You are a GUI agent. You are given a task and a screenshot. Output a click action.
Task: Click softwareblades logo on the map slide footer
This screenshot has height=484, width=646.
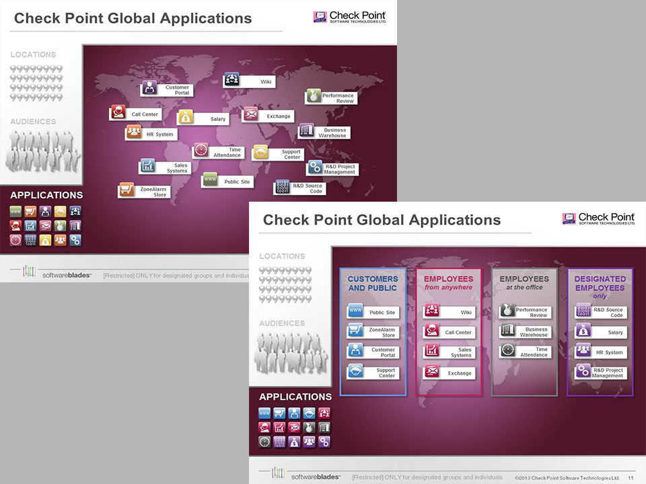click(x=57, y=272)
